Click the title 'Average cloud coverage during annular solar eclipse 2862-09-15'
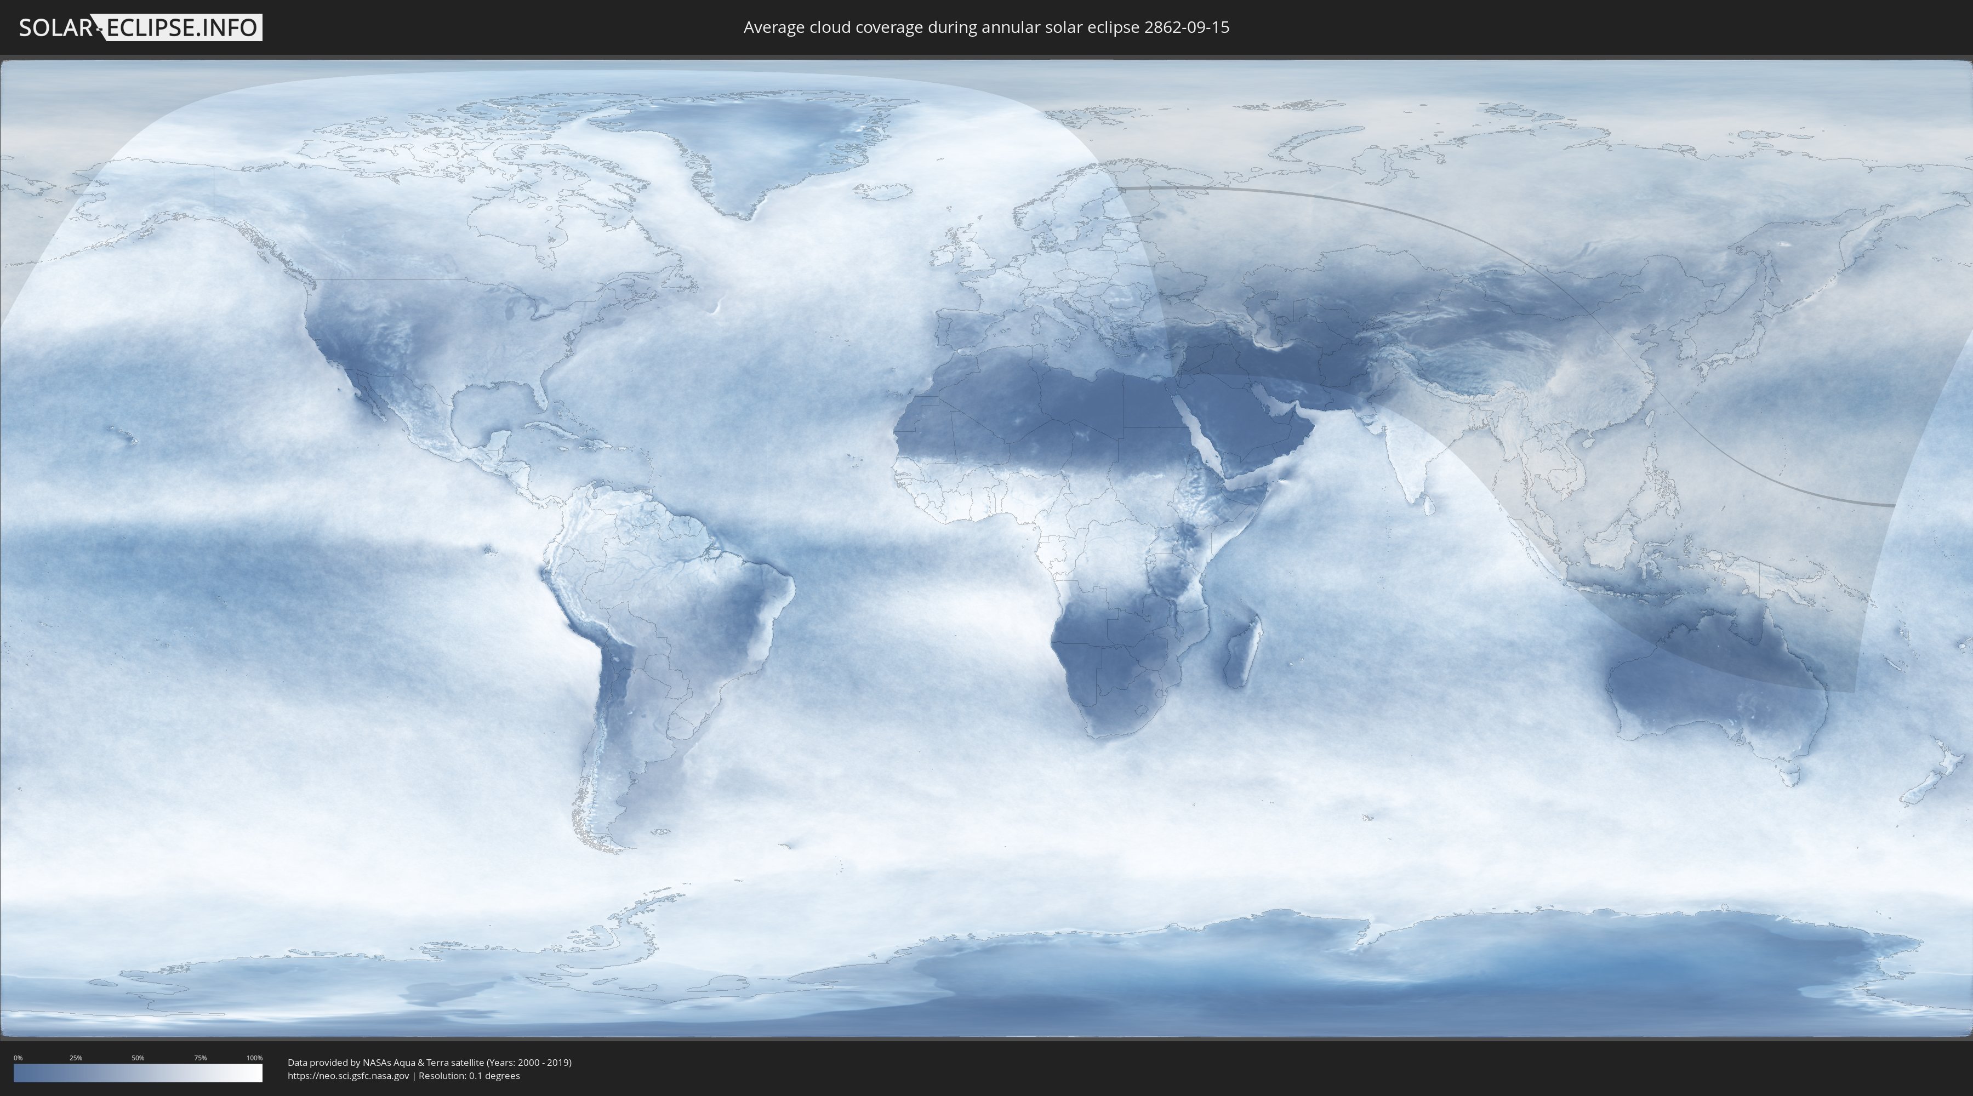The height and width of the screenshot is (1096, 1973). pyautogui.click(x=986, y=27)
